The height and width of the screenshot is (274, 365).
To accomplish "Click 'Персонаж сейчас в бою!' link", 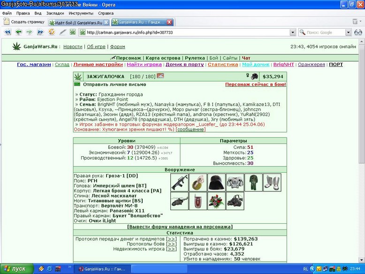I will point(256,84).
